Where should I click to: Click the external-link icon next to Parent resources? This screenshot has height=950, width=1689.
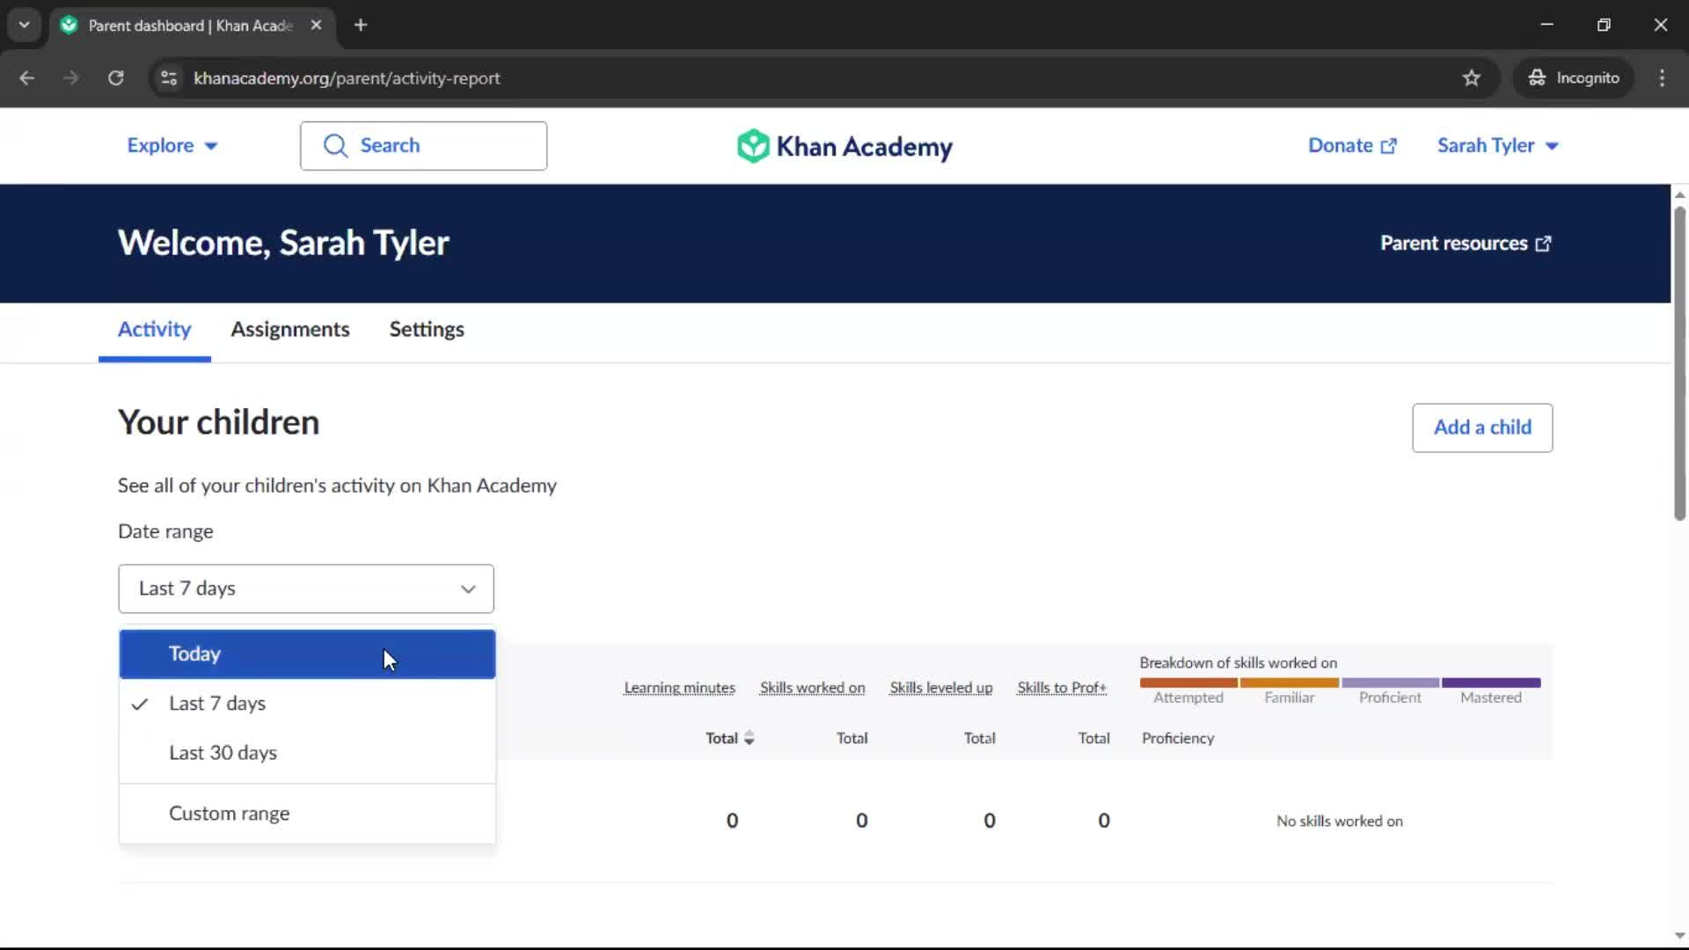point(1543,244)
